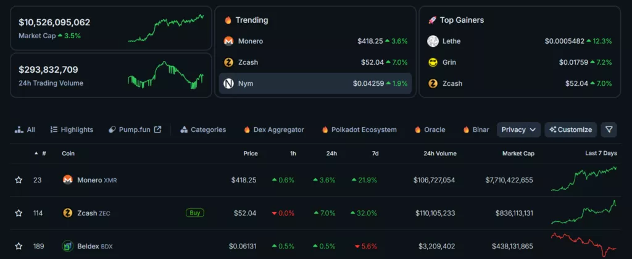The width and height of the screenshot is (632, 259).
Task: Open the Pump.fun external link
Action: (x=135, y=129)
